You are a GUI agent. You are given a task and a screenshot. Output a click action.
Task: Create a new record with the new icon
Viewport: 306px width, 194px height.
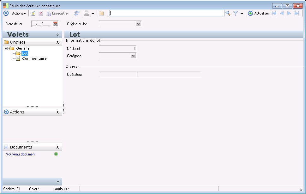coord(33,13)
